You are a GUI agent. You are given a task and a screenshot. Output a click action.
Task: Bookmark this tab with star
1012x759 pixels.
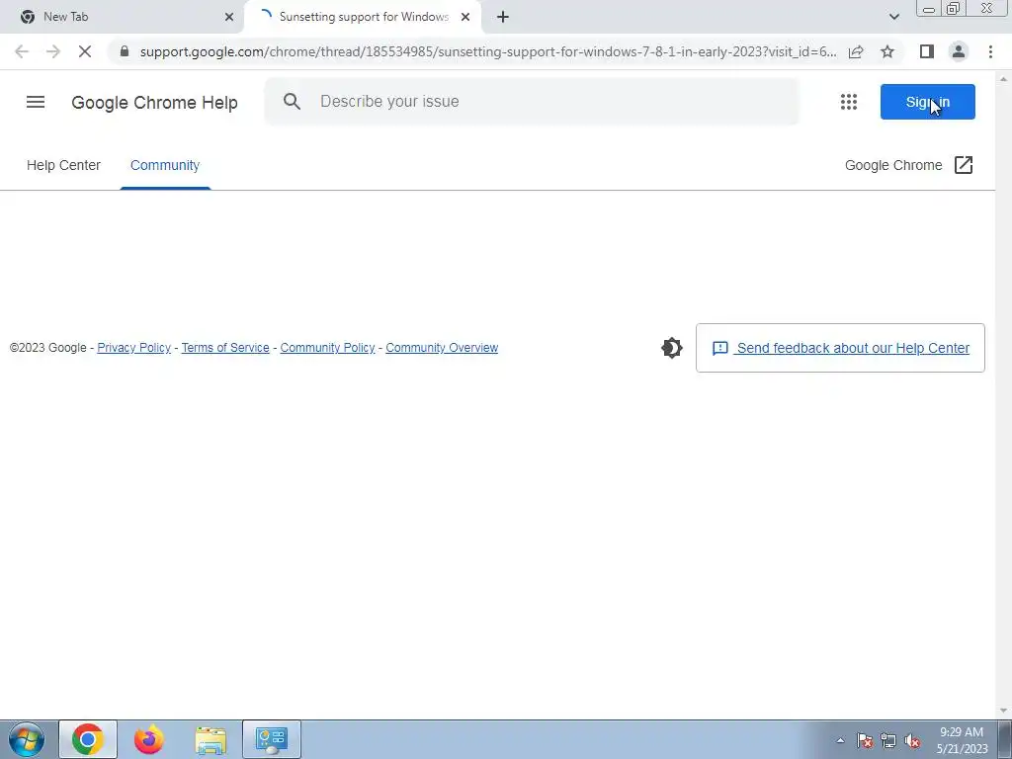click(x=887, y=51)
